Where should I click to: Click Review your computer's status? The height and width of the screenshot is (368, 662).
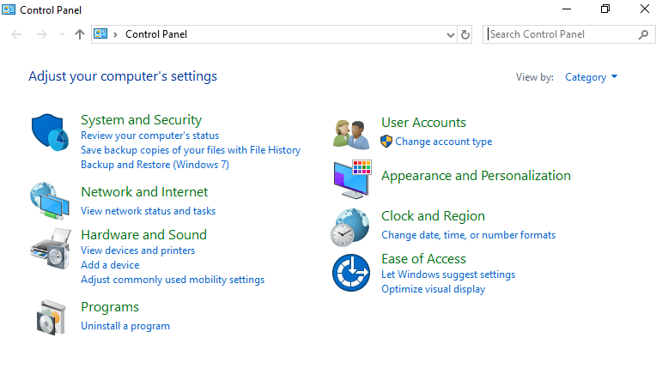150,136
